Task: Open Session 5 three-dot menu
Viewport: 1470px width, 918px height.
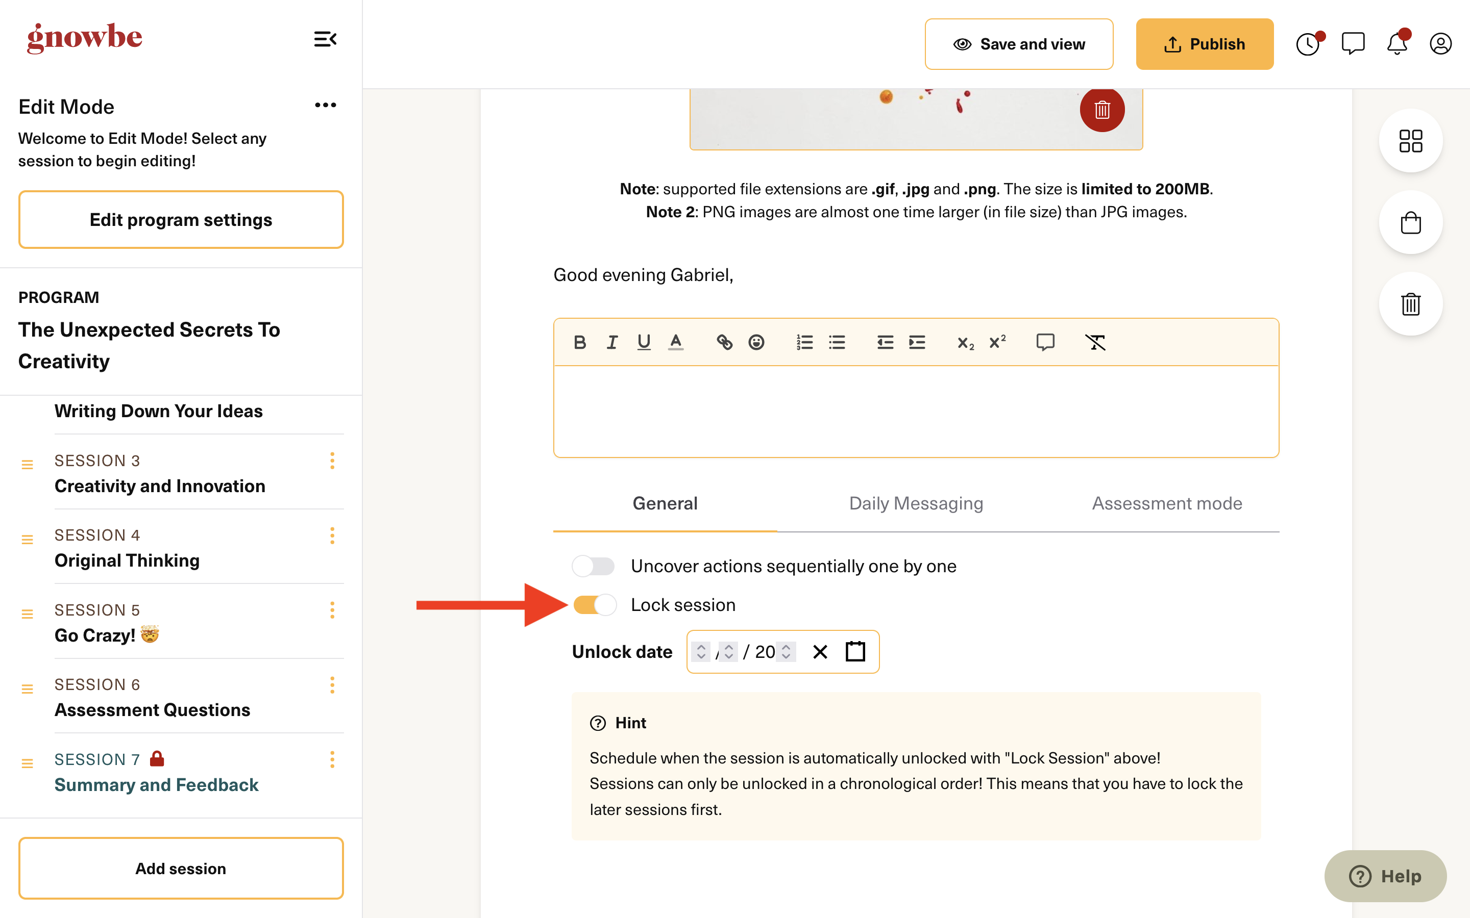Action: click(x=332, y=610)
